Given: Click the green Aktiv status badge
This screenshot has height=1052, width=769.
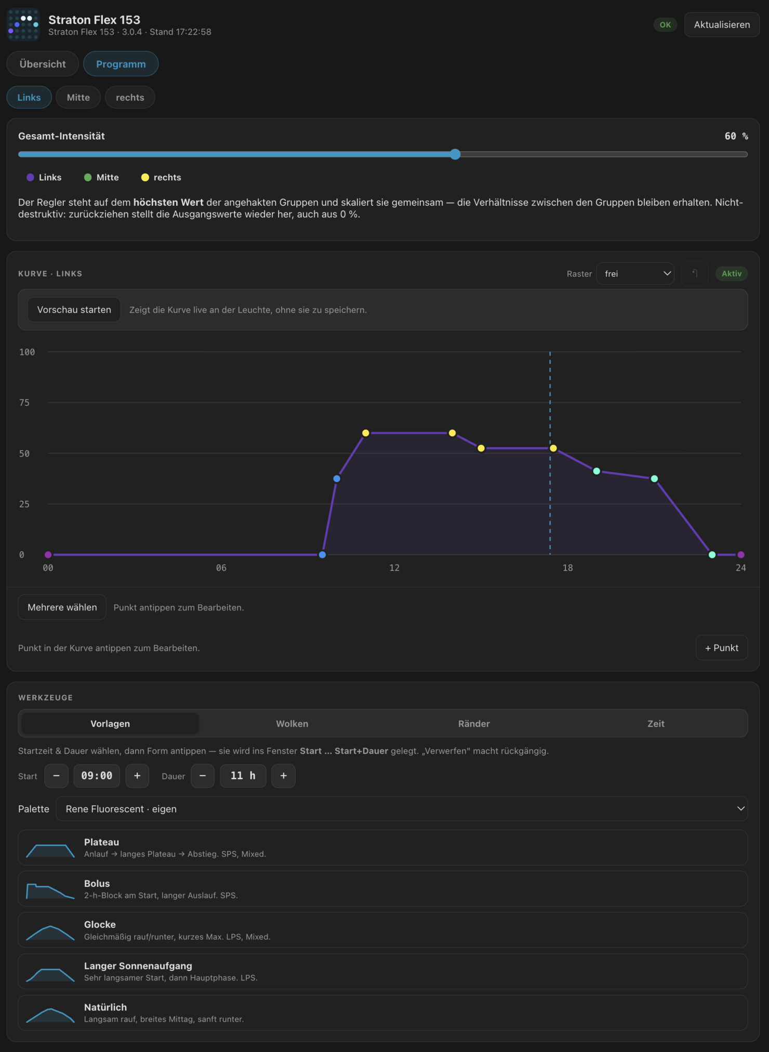Looking at the screenshot, I should click(x=732, y=273).
